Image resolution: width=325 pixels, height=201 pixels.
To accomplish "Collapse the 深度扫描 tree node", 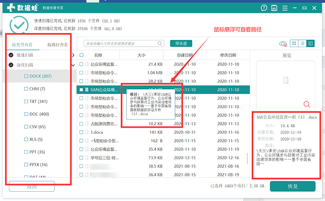I will pos(73,65).
